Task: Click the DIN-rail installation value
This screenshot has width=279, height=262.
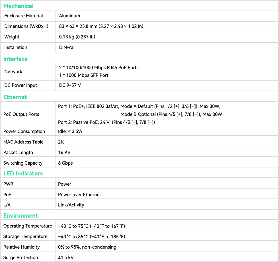Action: click(x=67, y=48)
